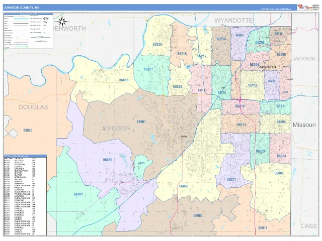Click ZIP code label 66021
The height and width of the screenshot is (241, 322).
click(x=78, y=194)
